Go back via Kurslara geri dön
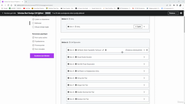The width and height of the screenshot is (185, 104). click(9, 13)
